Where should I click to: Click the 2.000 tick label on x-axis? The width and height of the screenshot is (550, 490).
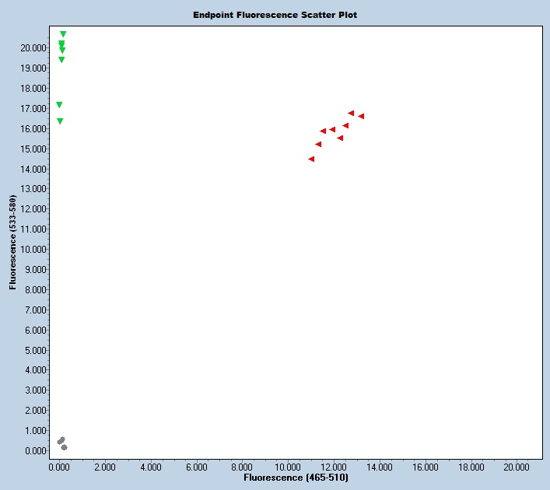104,467
